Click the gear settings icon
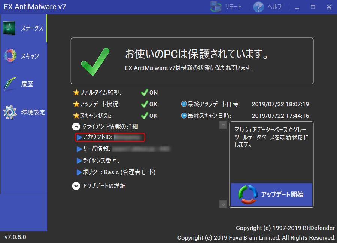Image resolution: width=337 pixels, height=243 pixels. [x=10, y=112]
